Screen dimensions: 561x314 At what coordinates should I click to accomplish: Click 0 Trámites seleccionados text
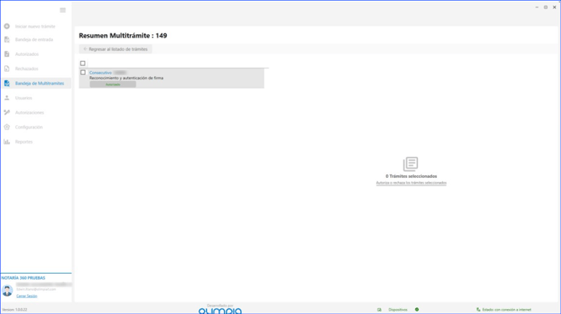[411, 176]
